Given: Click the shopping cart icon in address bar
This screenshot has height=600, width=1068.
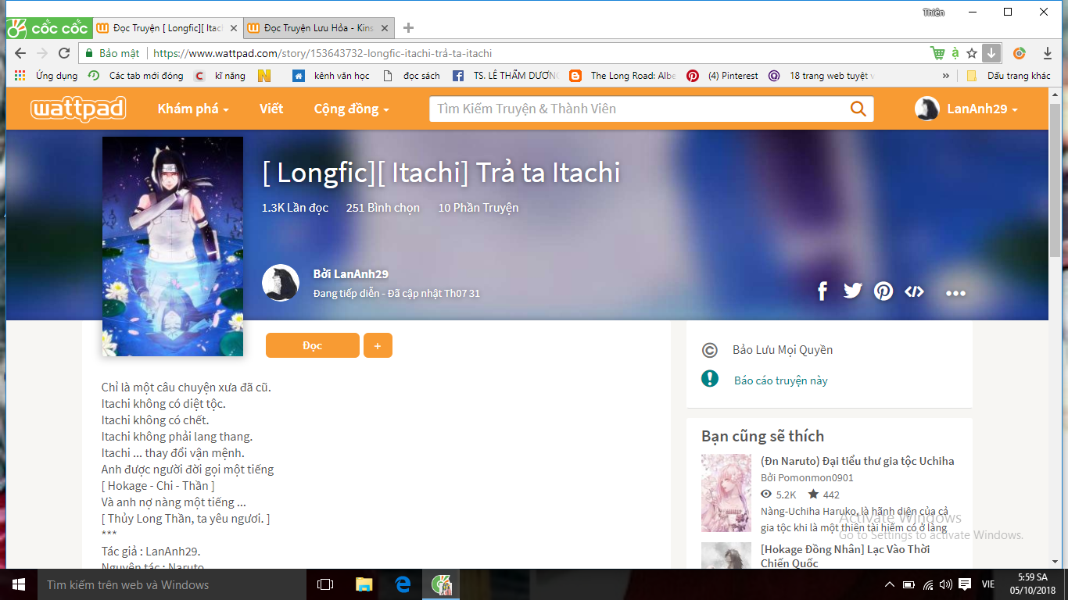Looking at the screenshot, I should coord(937,53).
